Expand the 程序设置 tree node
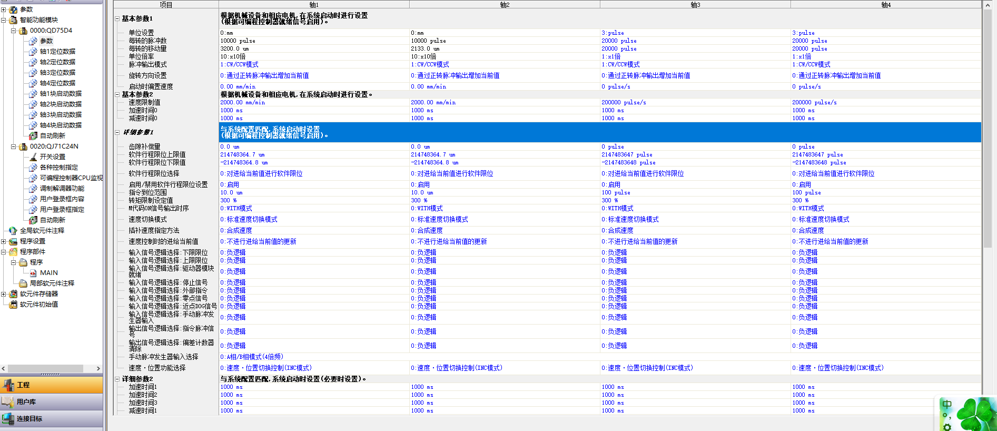The width and height of the screenshot is (997, 431). click(x=4, y=241)
